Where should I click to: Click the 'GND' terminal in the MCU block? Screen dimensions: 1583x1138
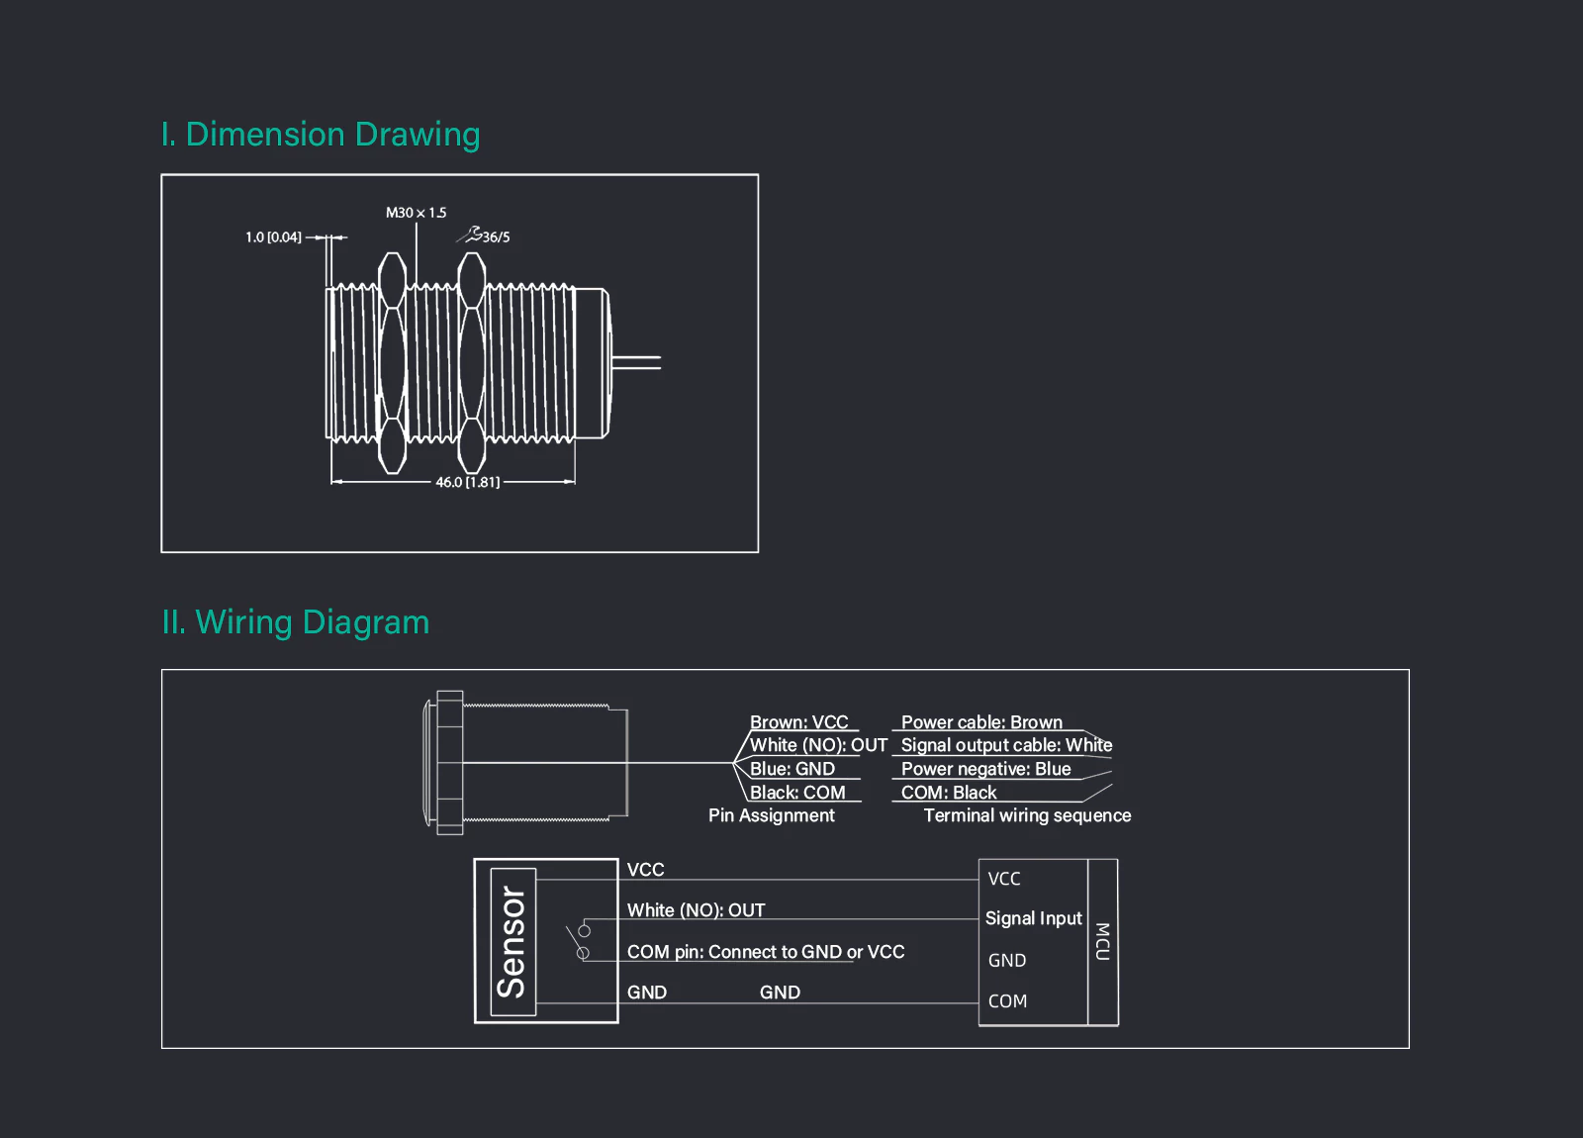pyautogui.click(x=1007, y=961)
